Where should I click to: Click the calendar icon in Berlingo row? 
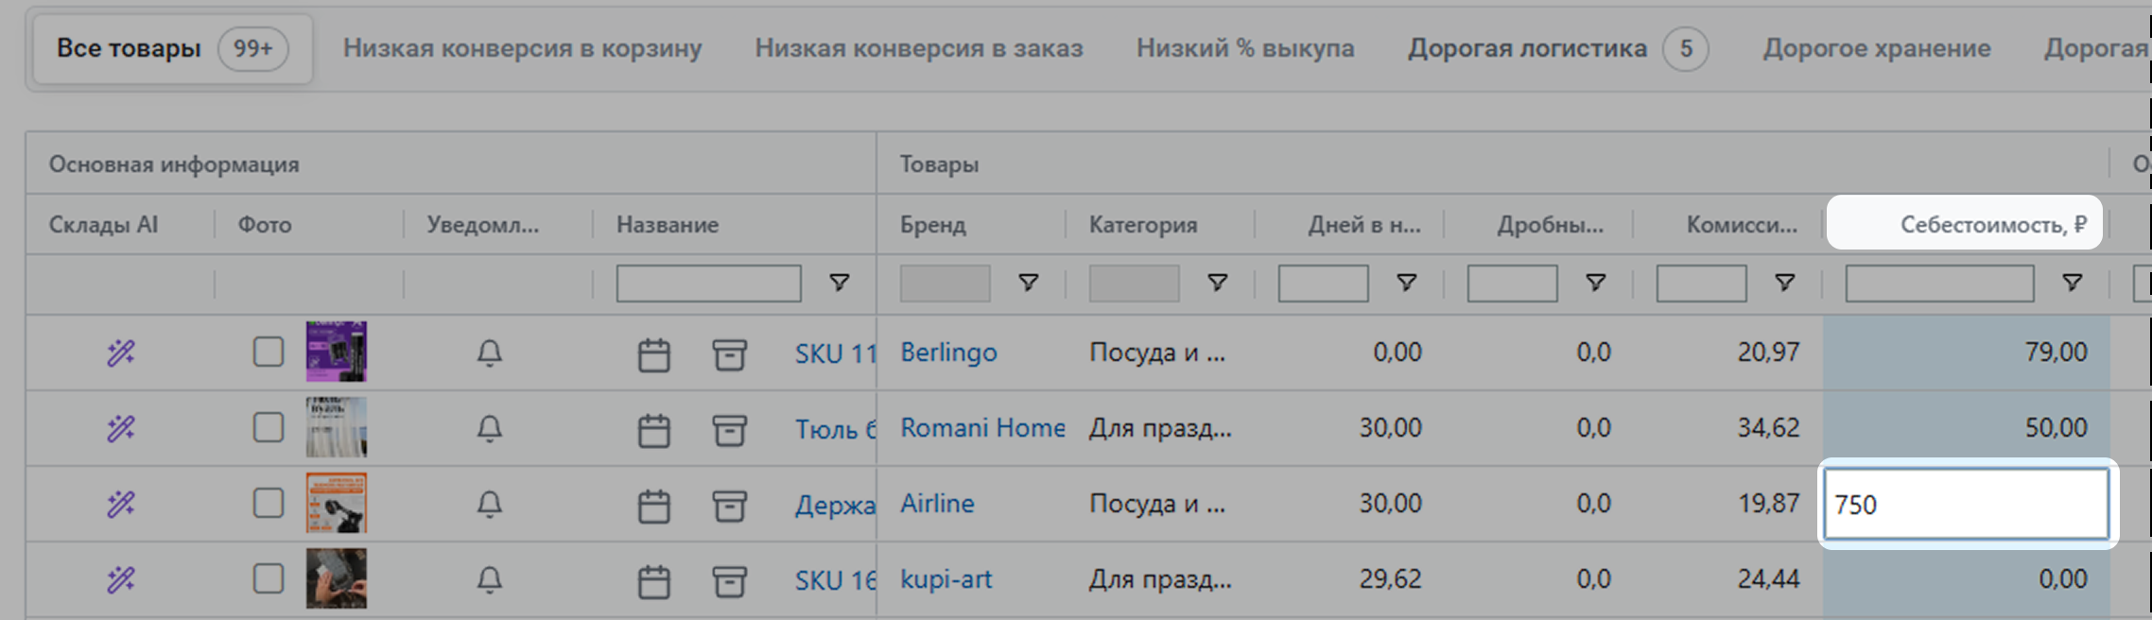click(x=653, y=354)
